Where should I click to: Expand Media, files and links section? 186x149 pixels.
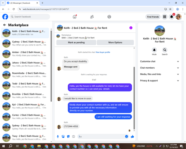[x=160, y=74]
